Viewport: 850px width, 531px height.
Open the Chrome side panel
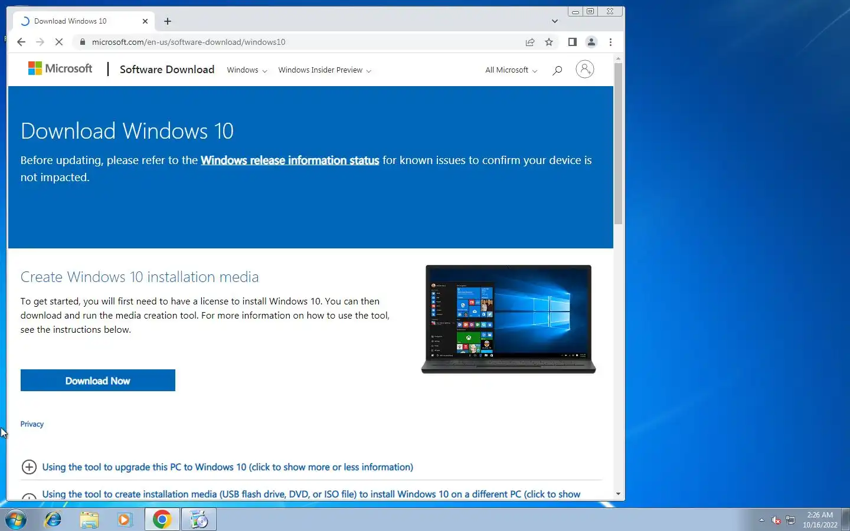pos(572,42)
